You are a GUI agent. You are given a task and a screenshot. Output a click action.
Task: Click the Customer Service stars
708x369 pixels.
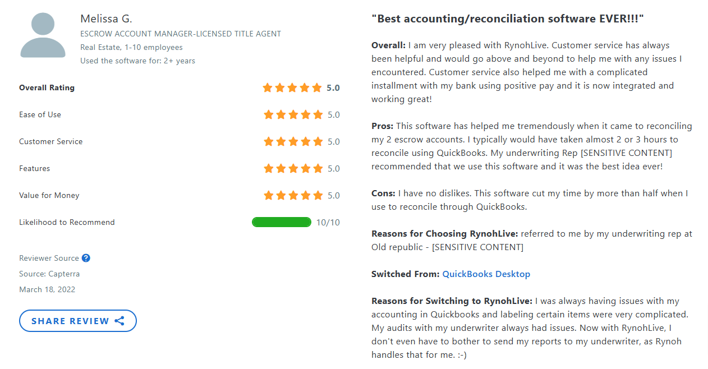293,142
